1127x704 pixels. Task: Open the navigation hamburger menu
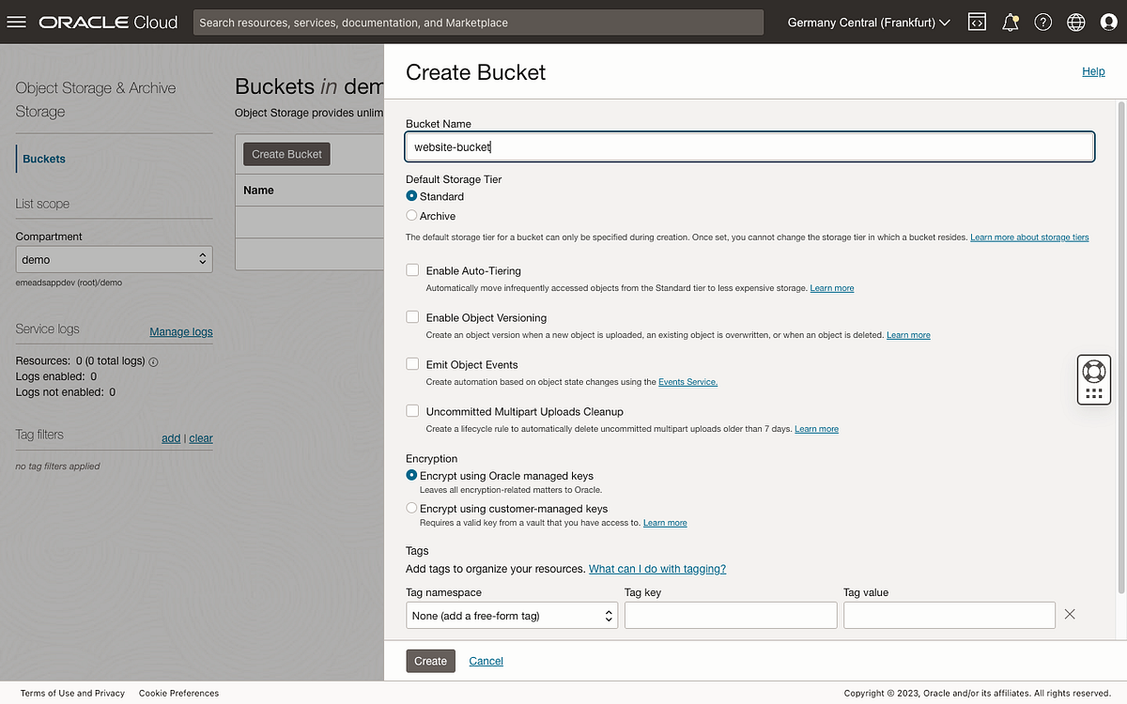pos(17,22)
